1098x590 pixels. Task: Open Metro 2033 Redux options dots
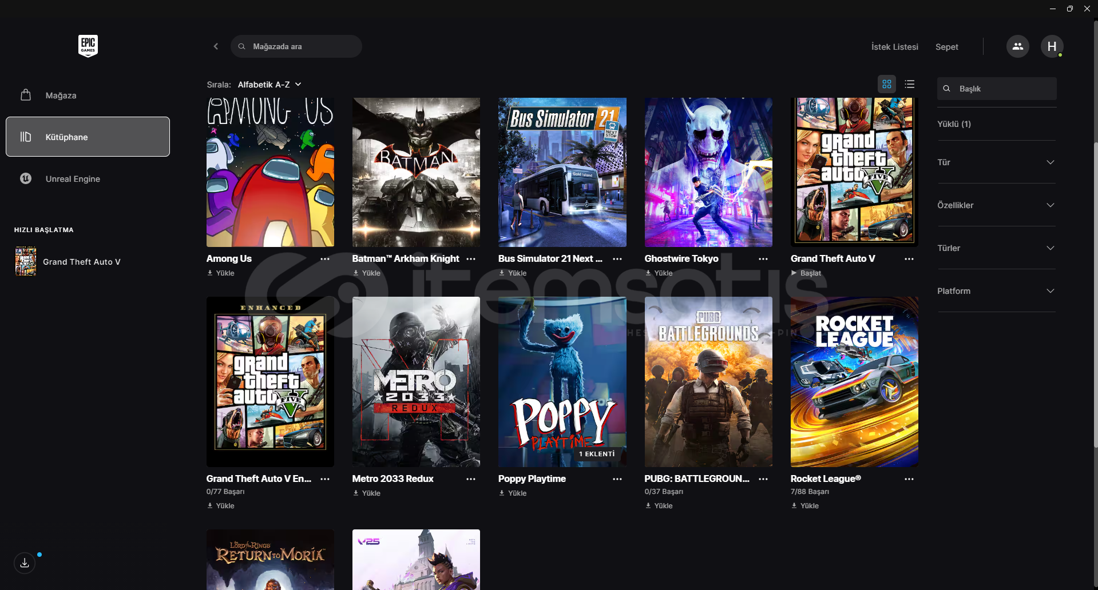(x=471, y=479)
